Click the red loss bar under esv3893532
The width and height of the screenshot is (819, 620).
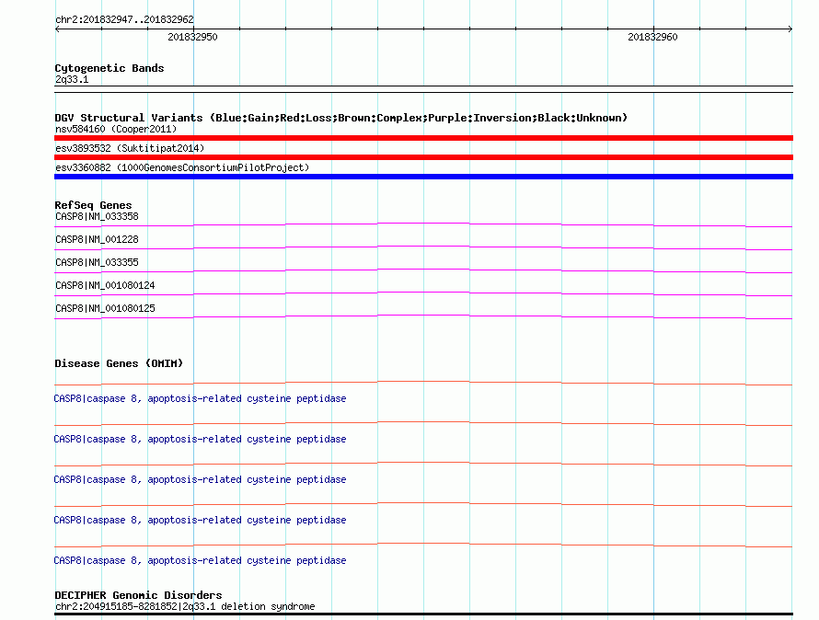[x=423, y=157]
